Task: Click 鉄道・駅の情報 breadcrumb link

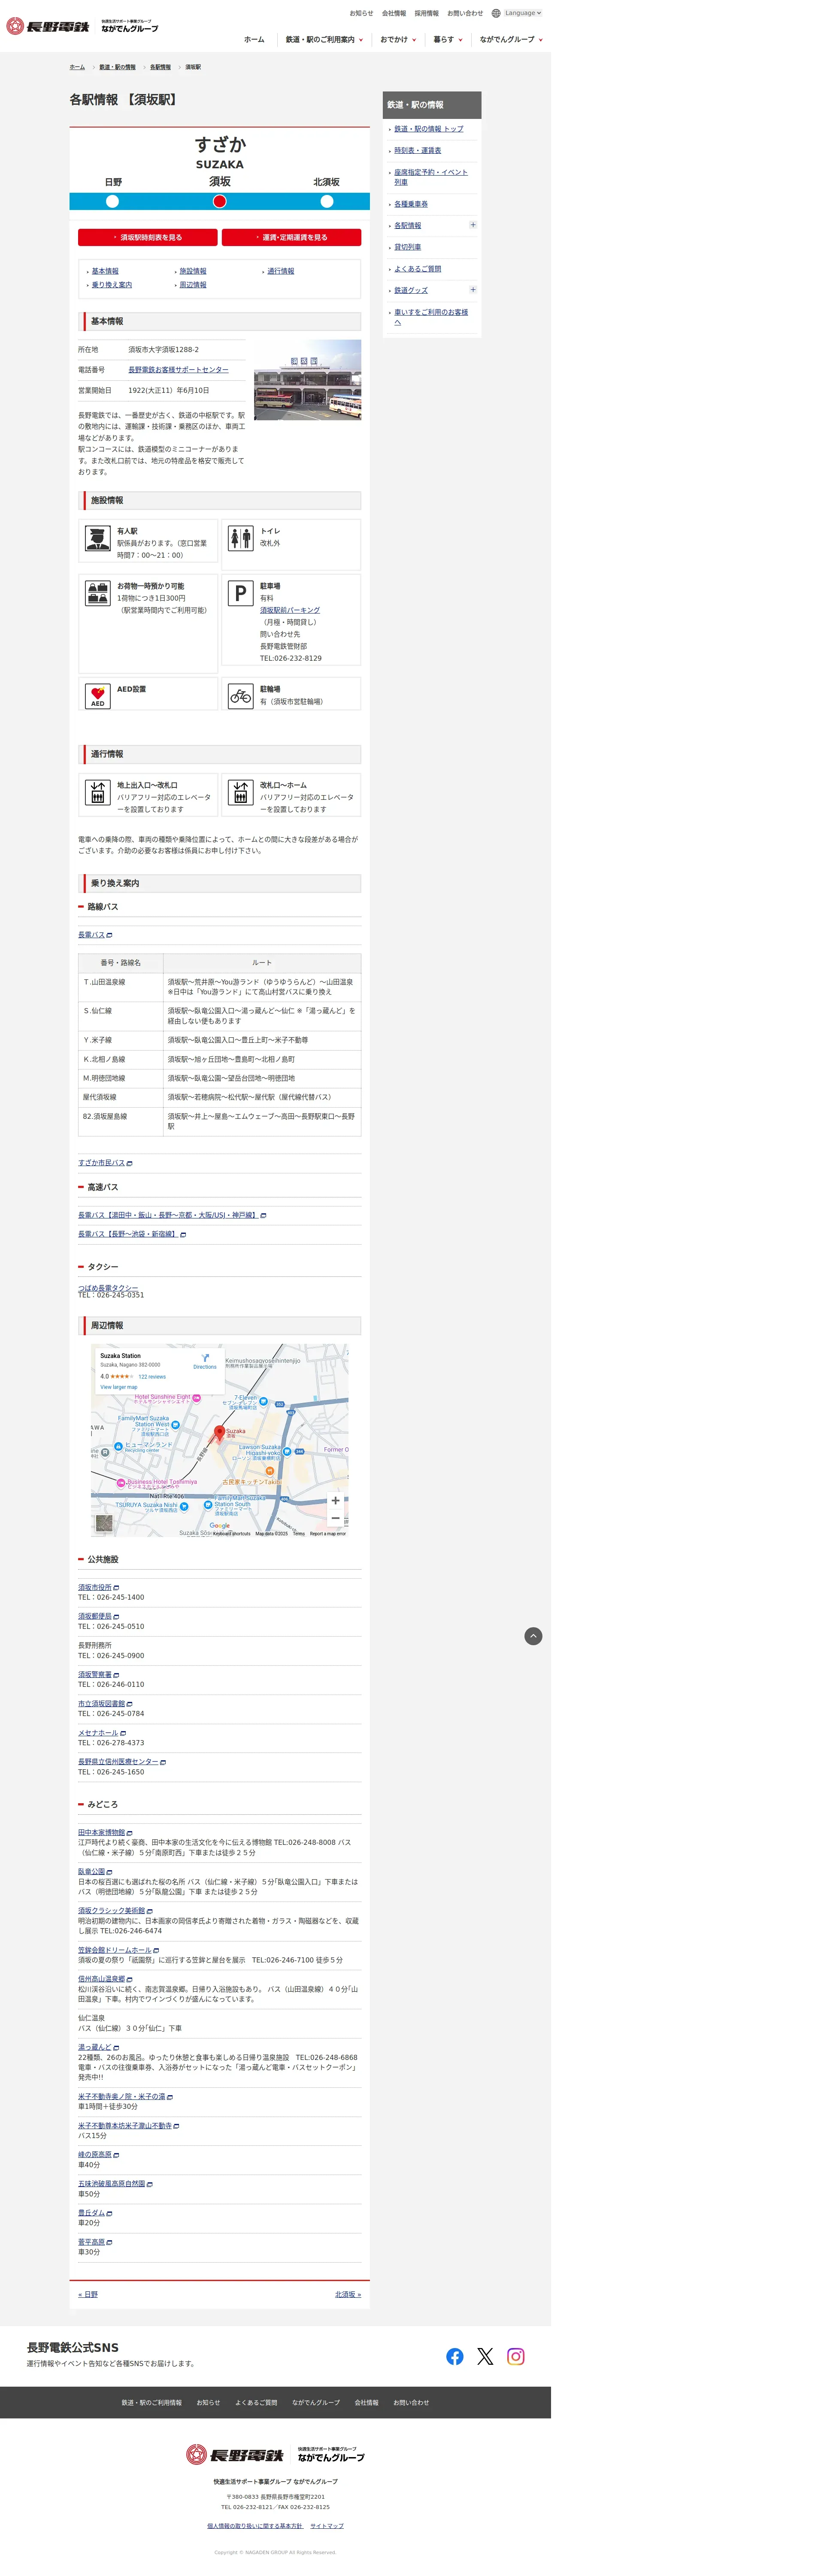Action: point(118,67)
